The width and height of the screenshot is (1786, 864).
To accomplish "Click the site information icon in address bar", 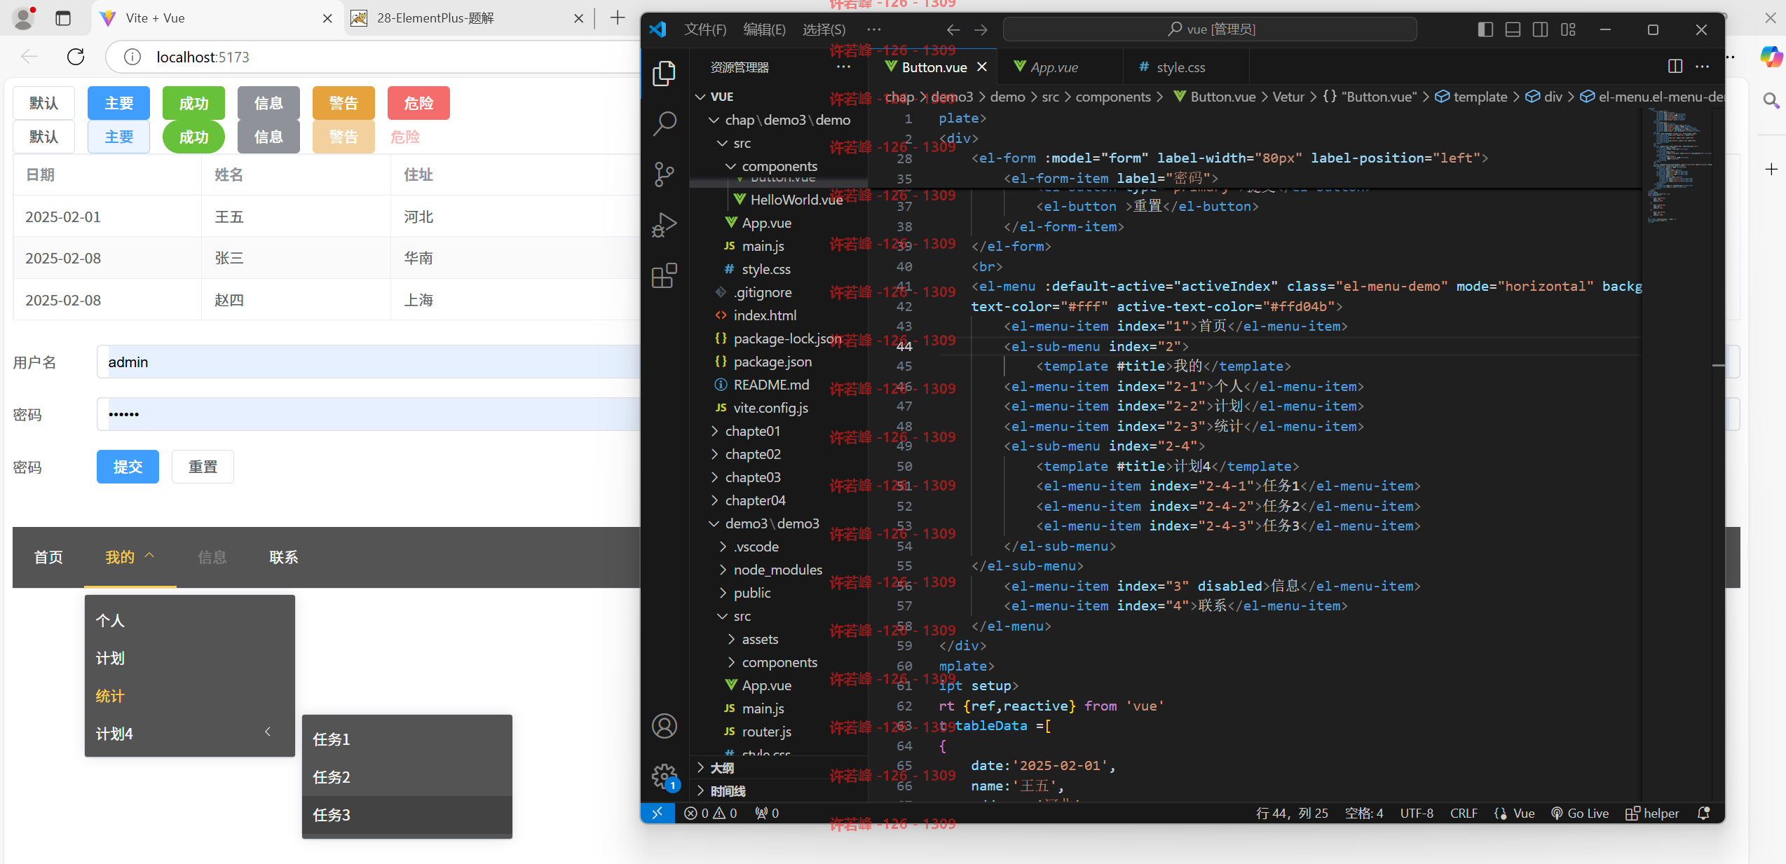I will tap(132, 57).
